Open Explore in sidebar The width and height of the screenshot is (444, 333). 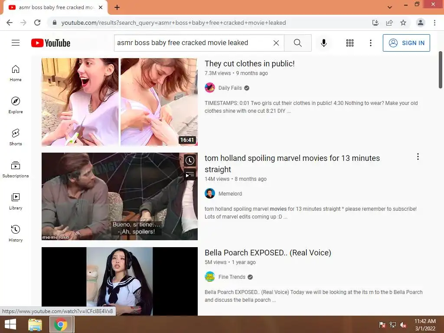(x=16, y=105)
